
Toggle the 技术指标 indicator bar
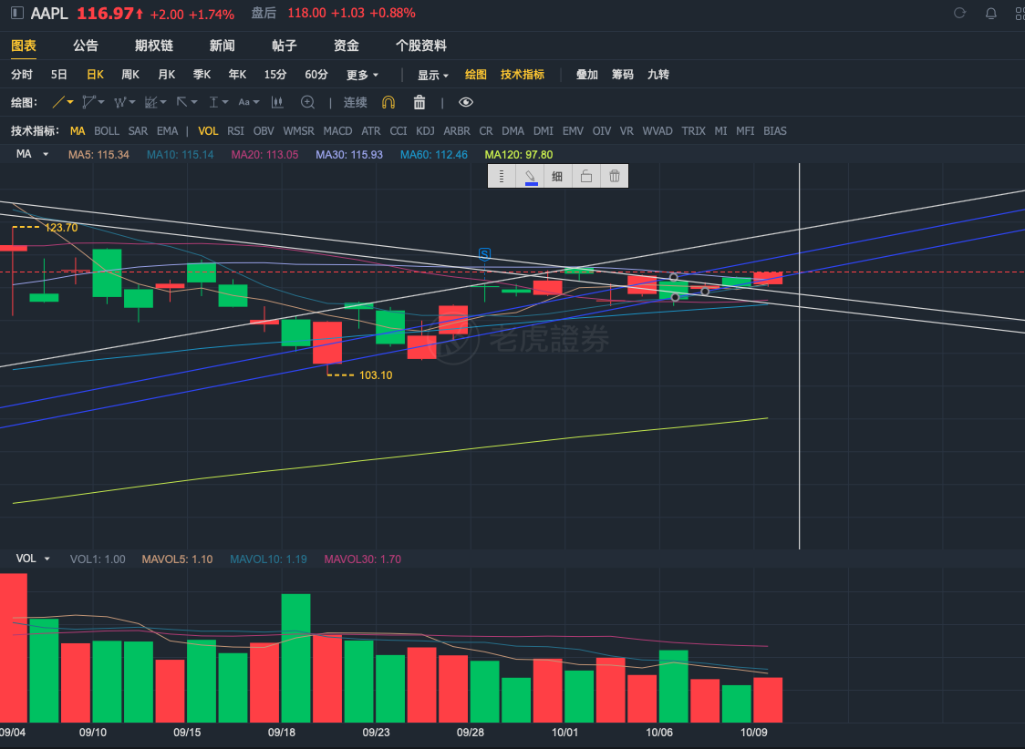coord(523,75)
